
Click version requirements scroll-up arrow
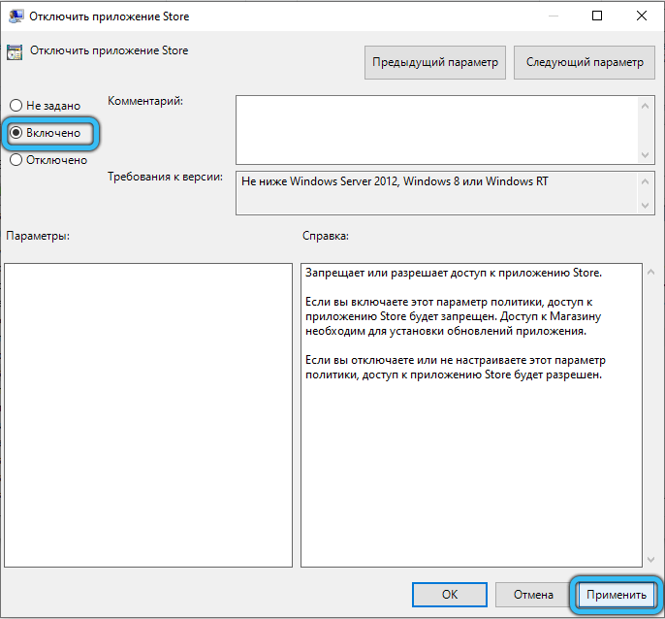pos(645,181)
